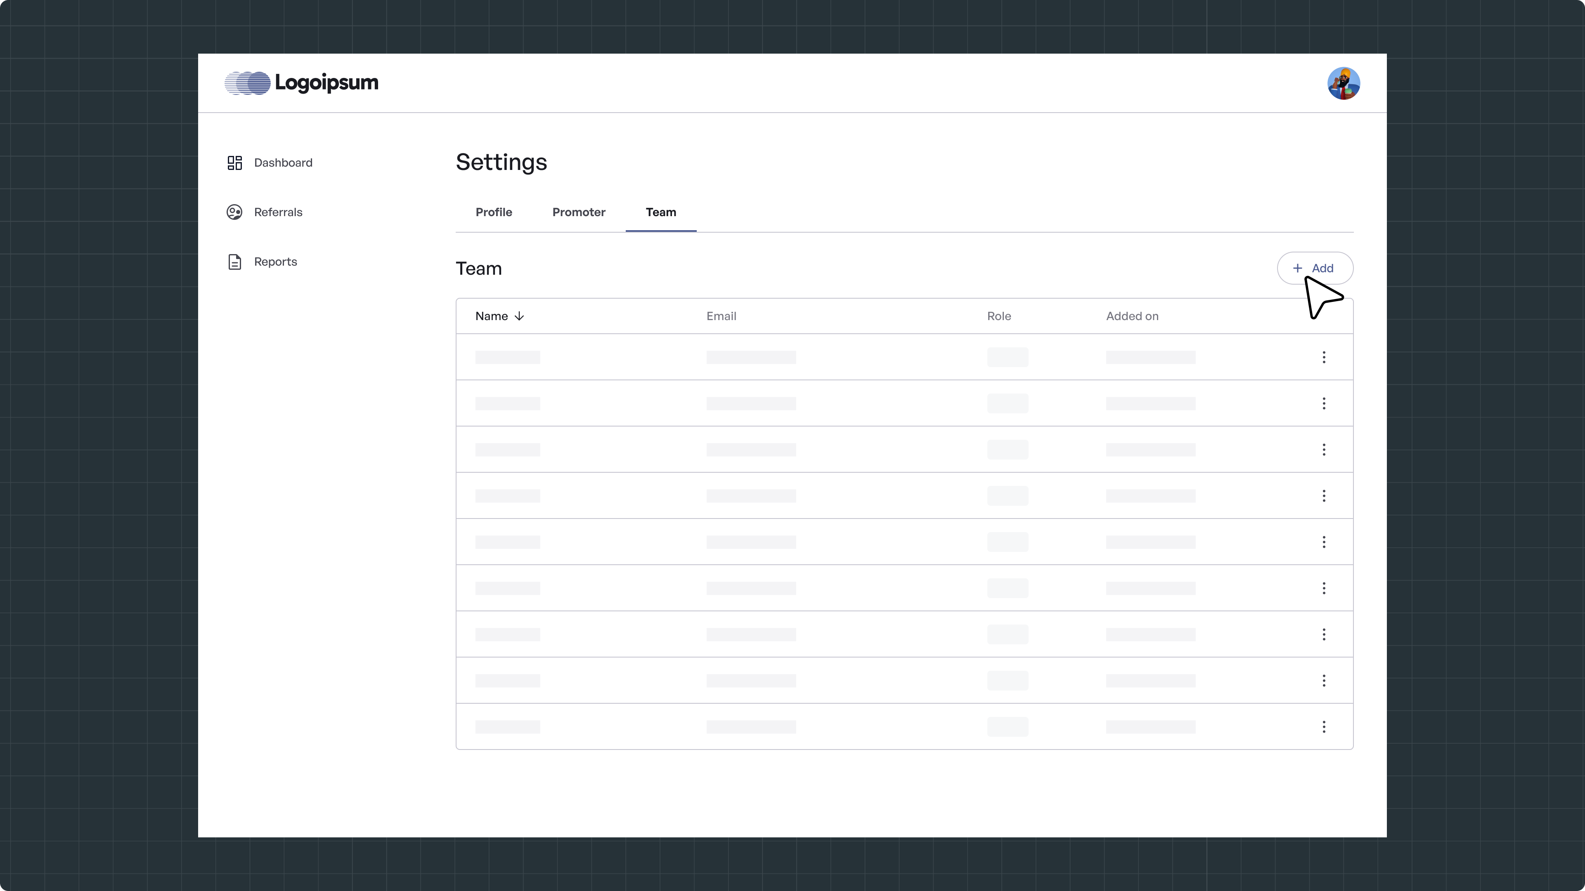The image size is (1585, 891).
Task: Click the Email column header
Action: pos(721,316)
